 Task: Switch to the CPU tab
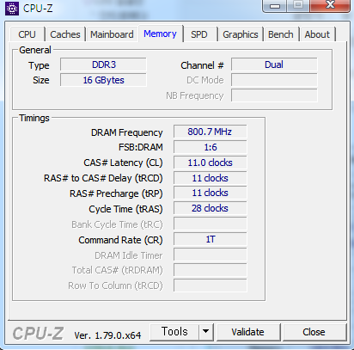27,34
